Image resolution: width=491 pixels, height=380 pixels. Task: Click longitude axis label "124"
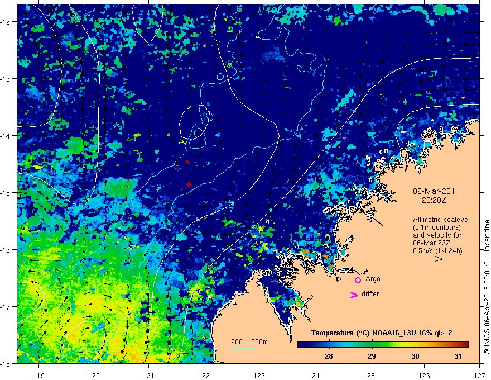[x=314, y=376]
